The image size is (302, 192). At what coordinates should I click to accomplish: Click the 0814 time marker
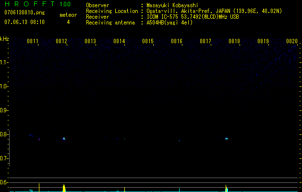point(119,41)
